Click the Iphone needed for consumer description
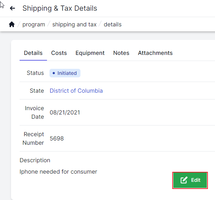The height and width of the screenshot is (200, 215). click(58, 172)
